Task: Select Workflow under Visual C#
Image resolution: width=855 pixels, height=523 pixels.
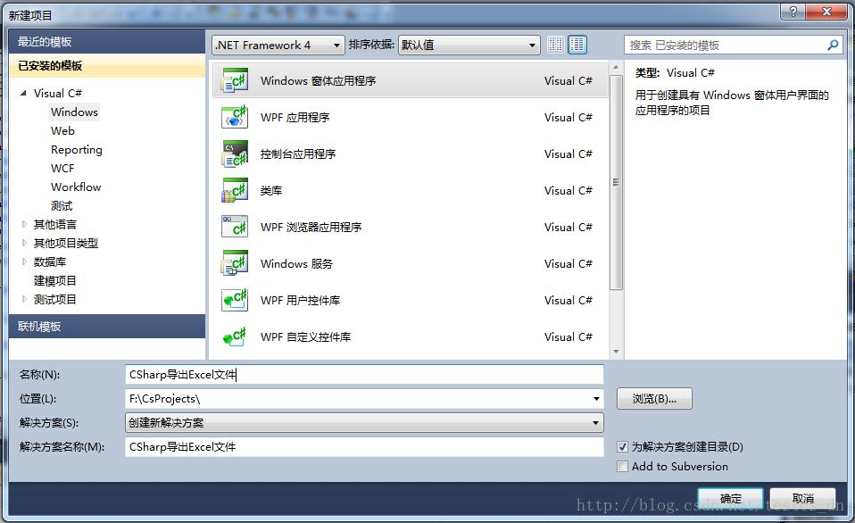Action: click(x=76, y=187)
